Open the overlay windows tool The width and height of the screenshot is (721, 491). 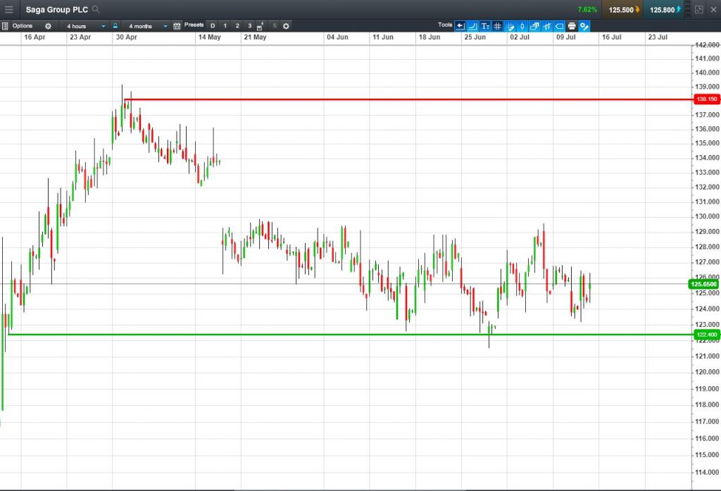coord(535,26)
